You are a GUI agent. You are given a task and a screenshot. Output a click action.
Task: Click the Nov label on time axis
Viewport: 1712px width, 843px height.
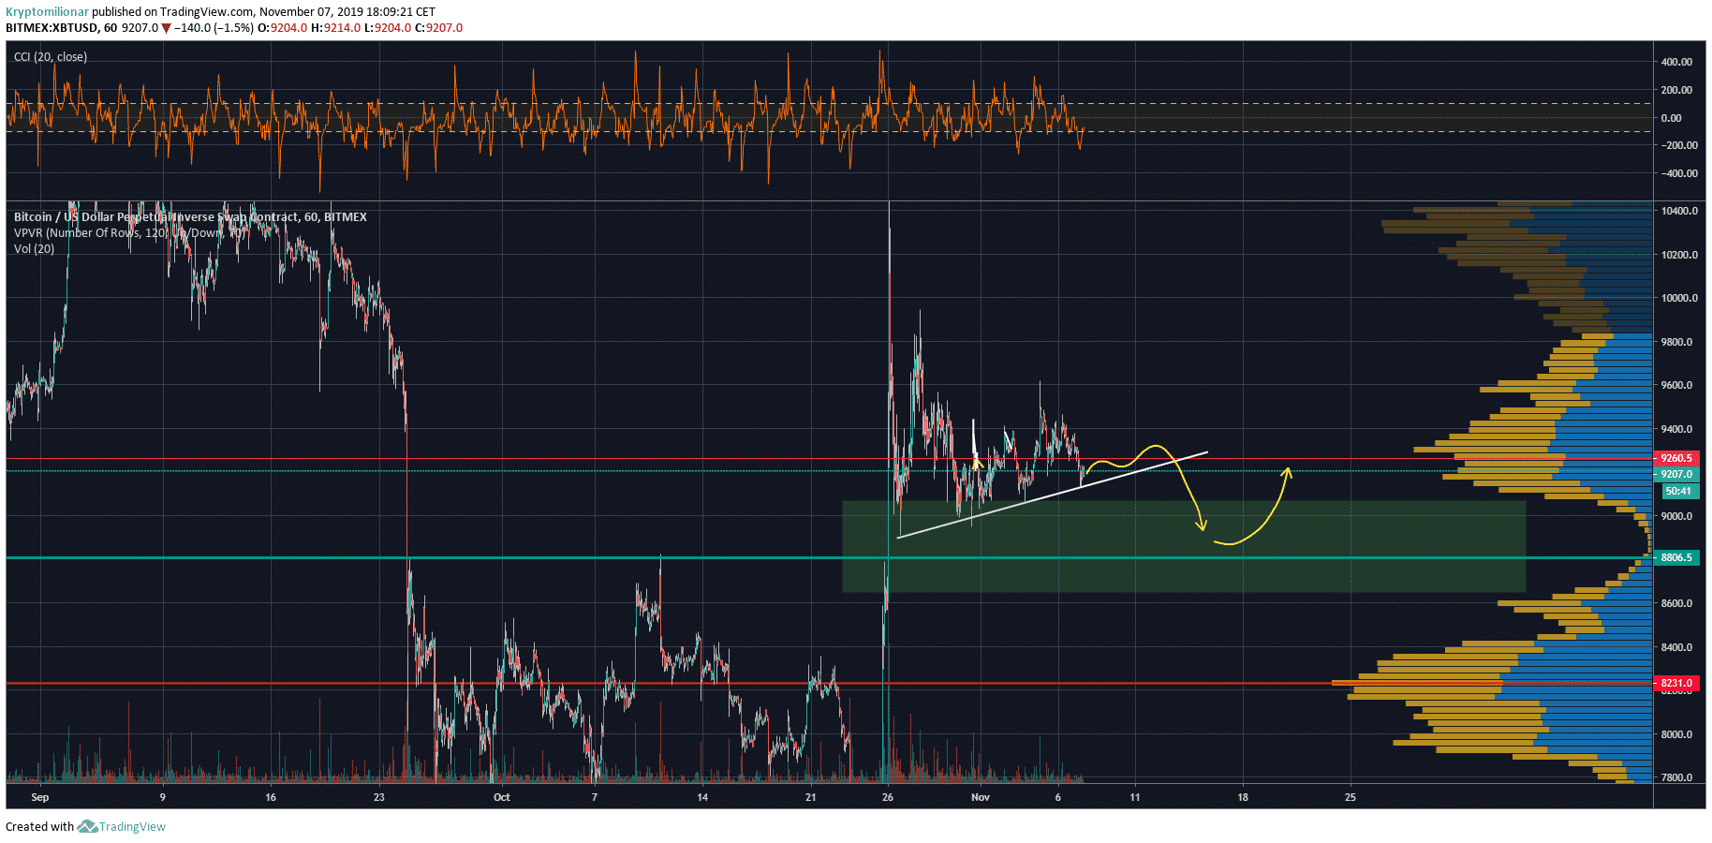tap(980, 797)
